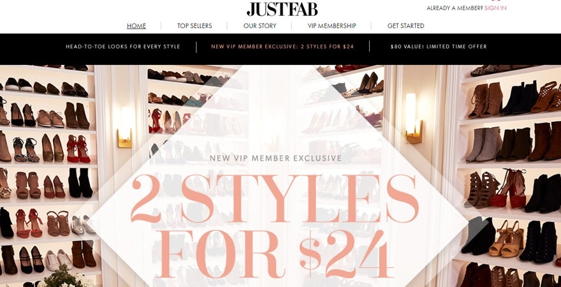Open the pink SIGN IN link
The image size is (561, 287).
click(x=495, y=8)
